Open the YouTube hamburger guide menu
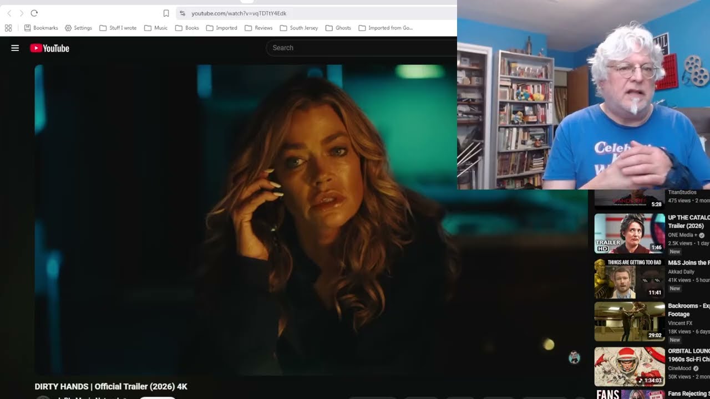710x399 pixels. [x=15, y=48]
